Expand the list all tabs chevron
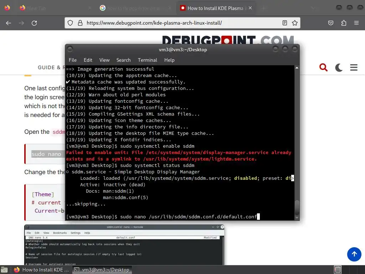This screenshot has height=274, width=365. (x=313, y=8)
